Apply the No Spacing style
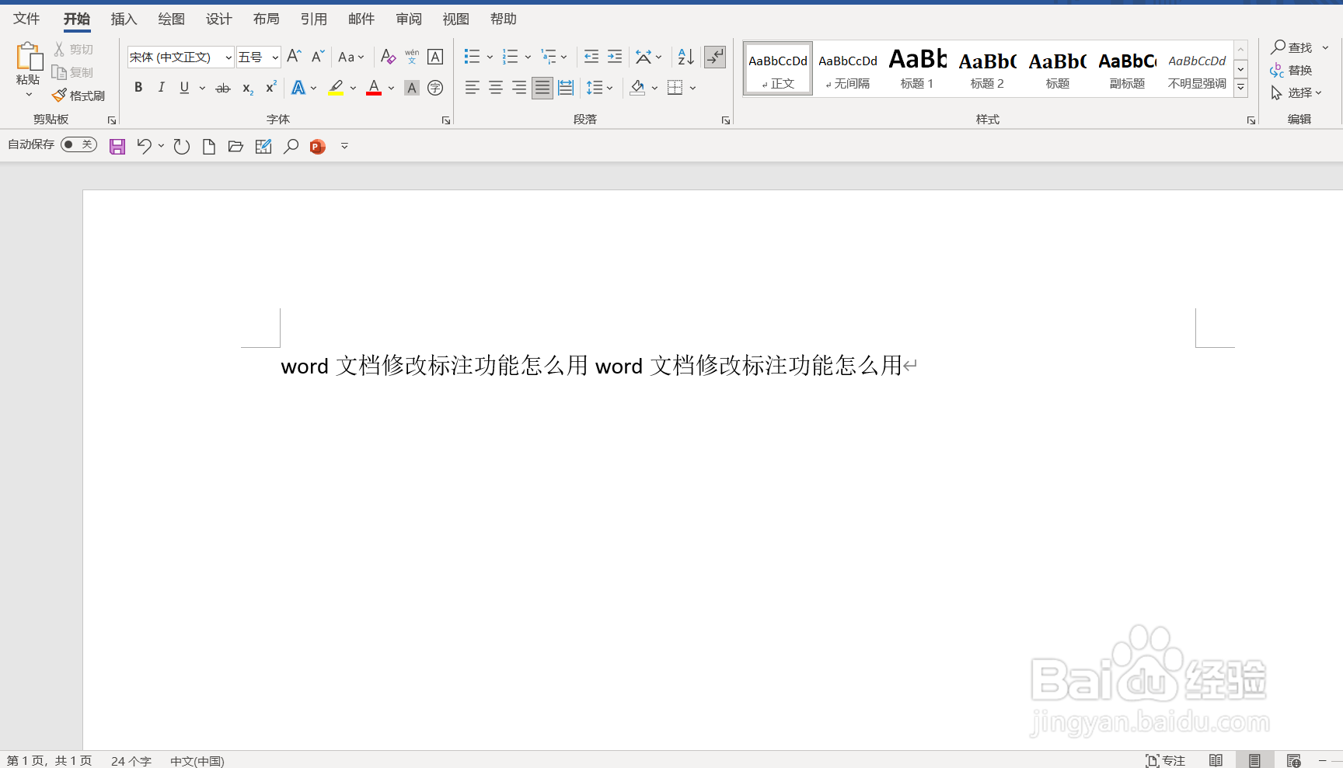Viewport: 1343px width, 768px height. pos(848,69)
